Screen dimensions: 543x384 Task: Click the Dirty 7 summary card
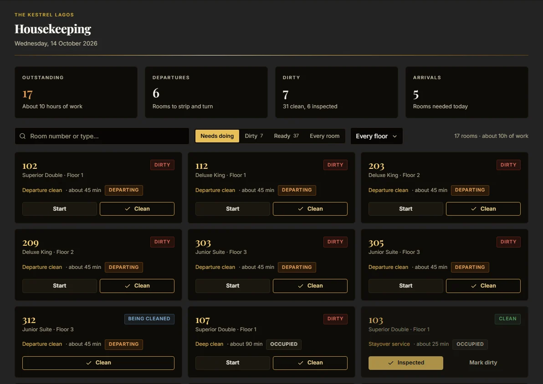337,92
